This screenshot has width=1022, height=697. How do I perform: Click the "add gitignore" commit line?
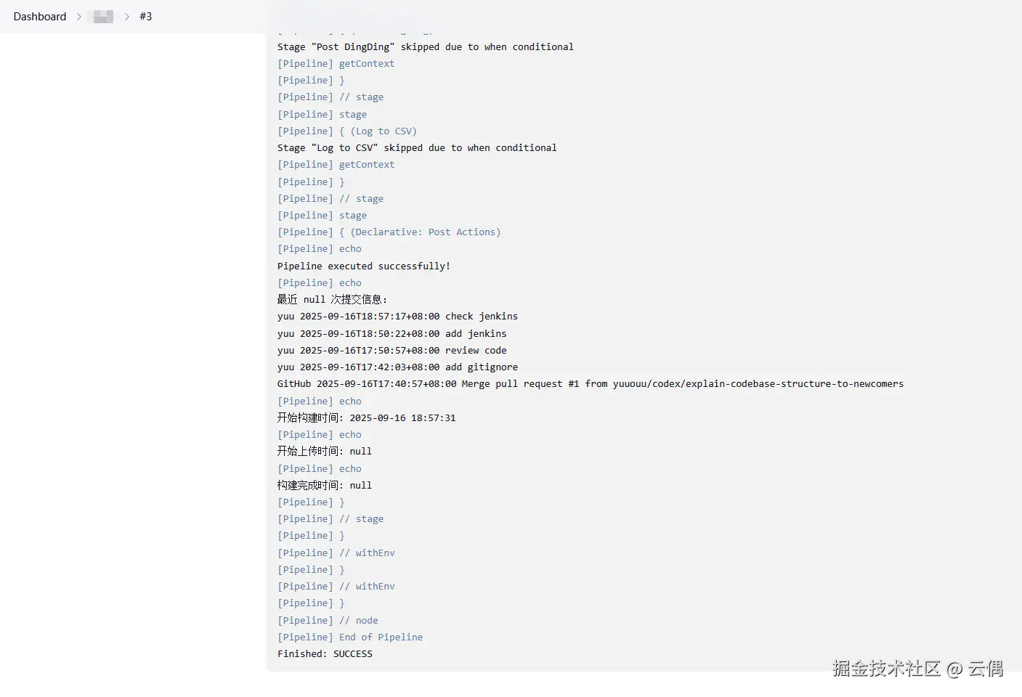(397, 367)
